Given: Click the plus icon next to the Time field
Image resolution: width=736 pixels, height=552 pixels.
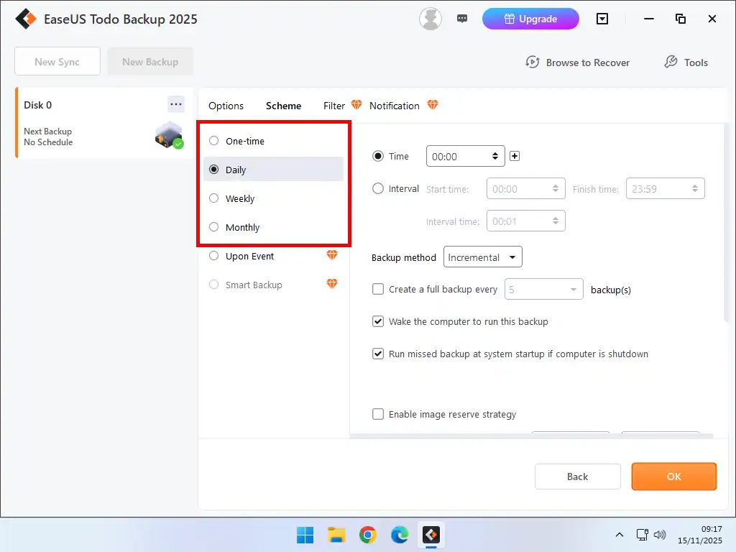Looking at the screenshot, I should coord(515,156).
